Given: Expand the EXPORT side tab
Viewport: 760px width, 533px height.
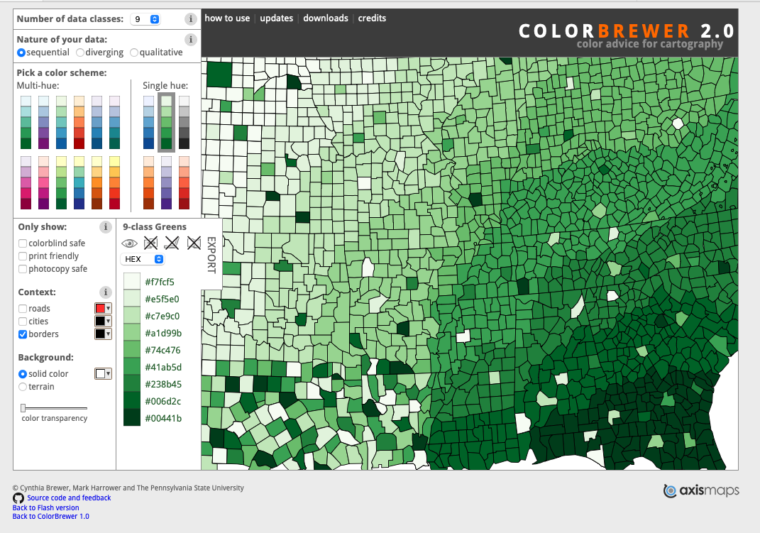Looking at the screenshot, I should pos(211,255).
